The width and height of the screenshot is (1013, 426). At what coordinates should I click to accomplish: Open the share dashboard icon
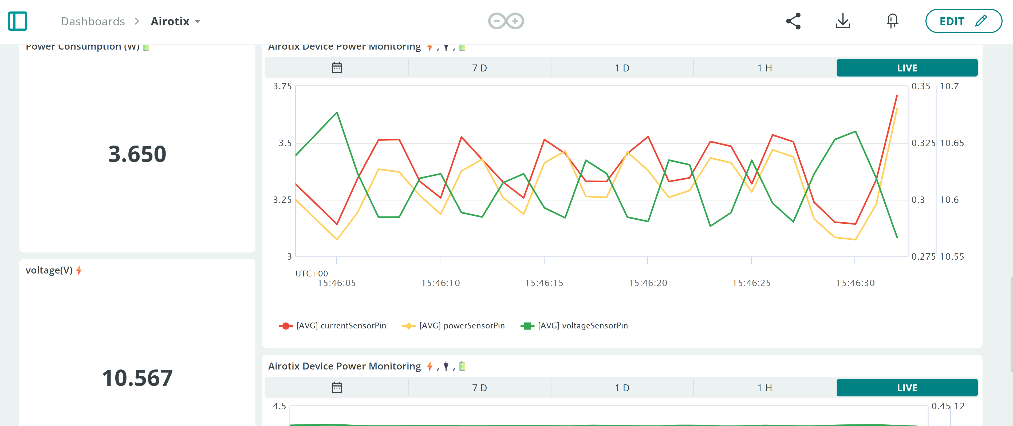point(793,21)
